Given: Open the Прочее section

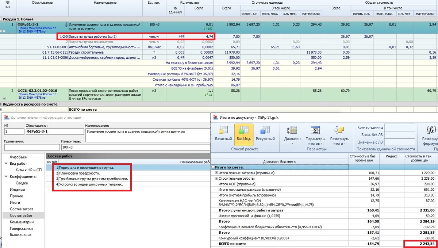Looking at the screenshot, I should tap(16, 196).
